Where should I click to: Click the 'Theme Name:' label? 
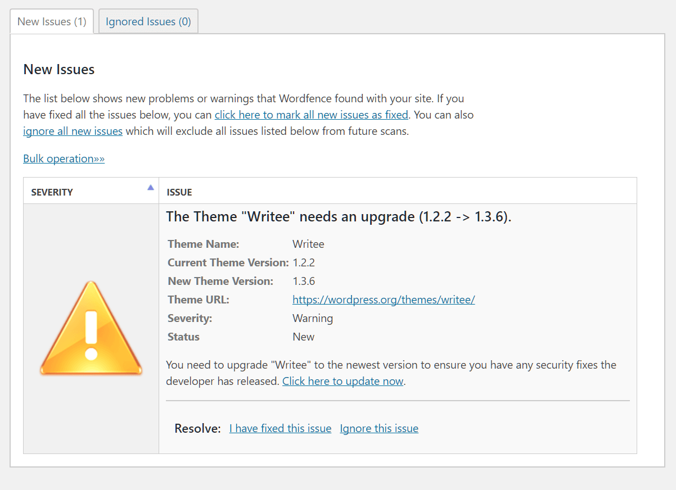click(x=204, y=244)
